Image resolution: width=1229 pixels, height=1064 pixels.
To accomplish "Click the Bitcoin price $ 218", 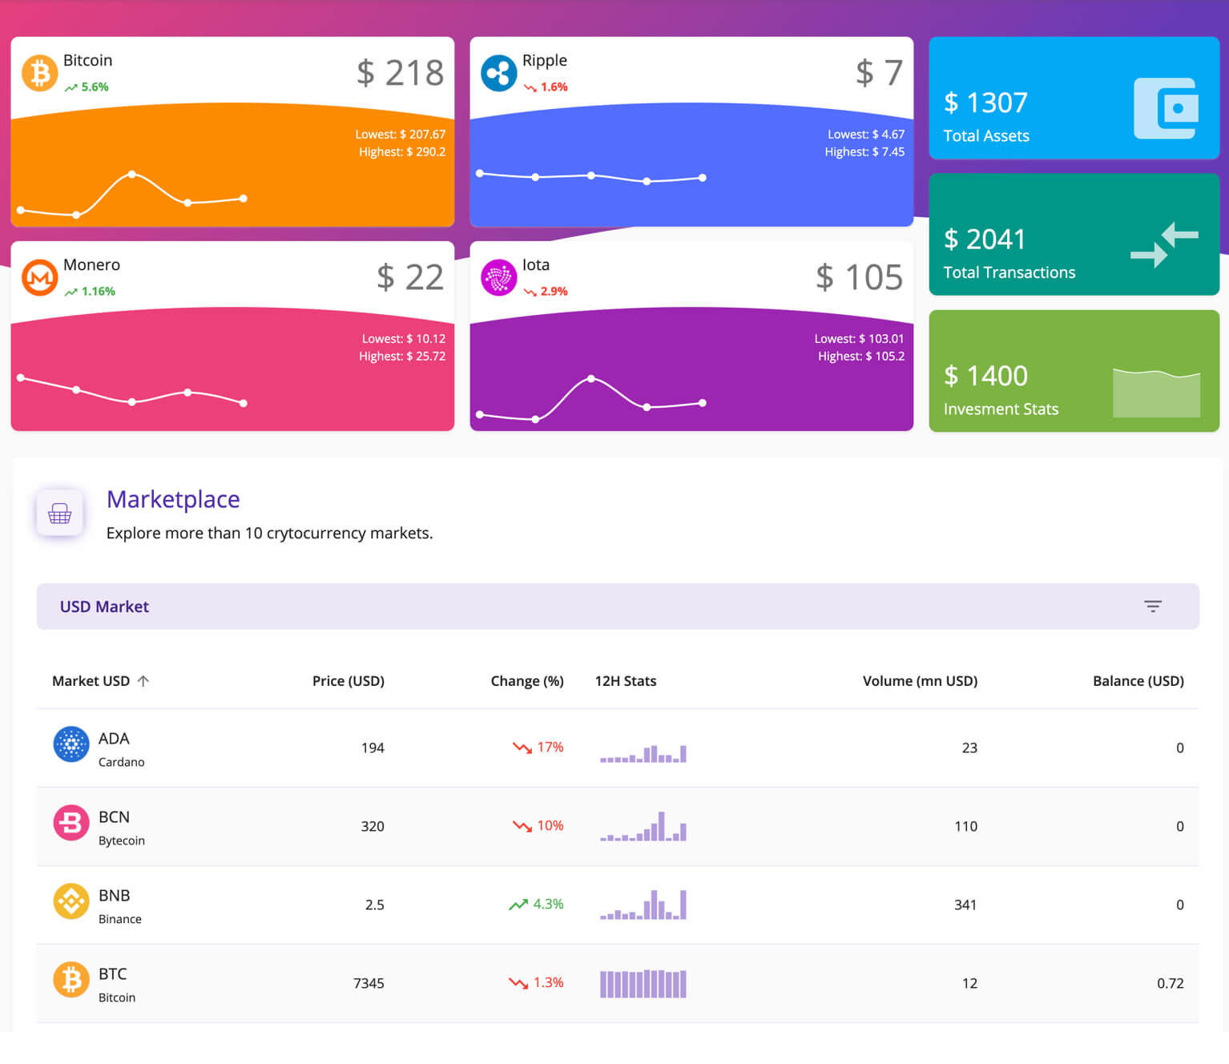I will 400,73.
